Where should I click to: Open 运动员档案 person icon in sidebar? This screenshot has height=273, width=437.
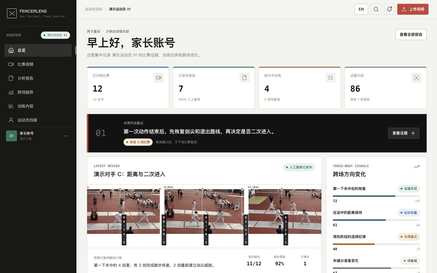pyautogui.click(x=11, y=120)
